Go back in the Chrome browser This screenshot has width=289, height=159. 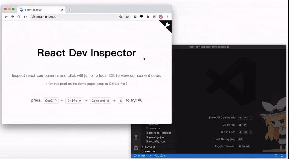(x=6, y=17)
